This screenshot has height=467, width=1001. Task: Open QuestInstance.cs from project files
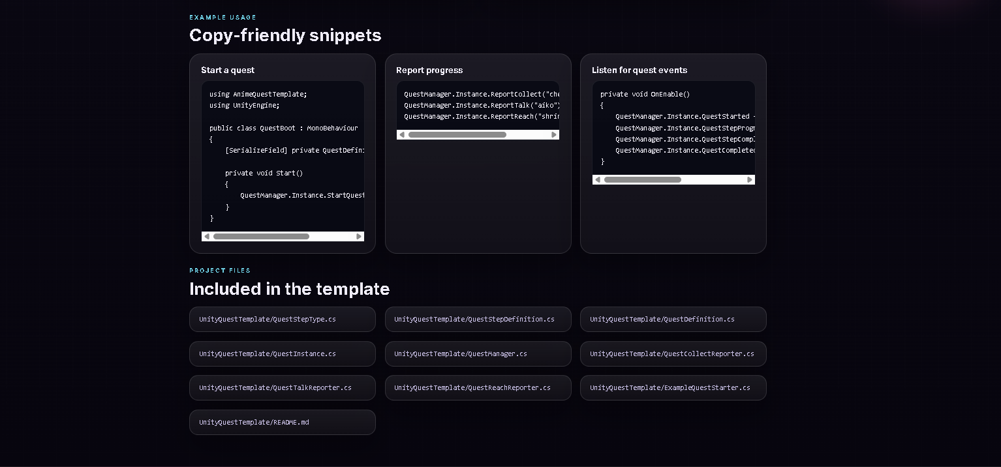pos(282,354)
